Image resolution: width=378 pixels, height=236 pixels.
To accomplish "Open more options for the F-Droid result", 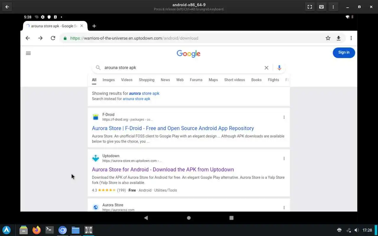I will pos(284,117).
